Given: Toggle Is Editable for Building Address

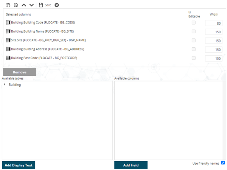Looking at the screenshot, I should pos(194,49).
